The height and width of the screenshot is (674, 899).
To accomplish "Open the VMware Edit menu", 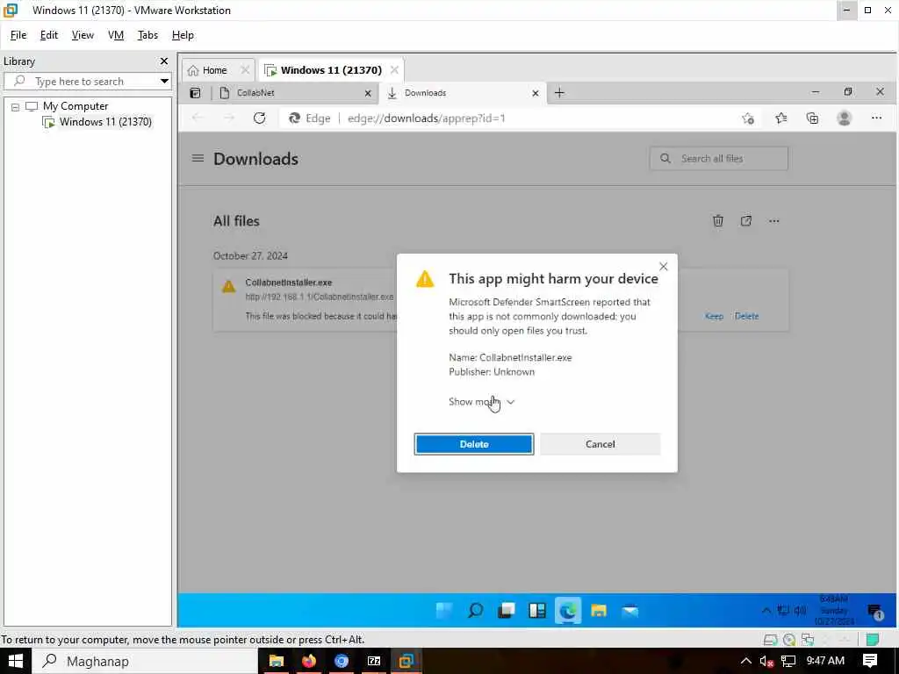I will pyautogui.click(x=49, y=35).
